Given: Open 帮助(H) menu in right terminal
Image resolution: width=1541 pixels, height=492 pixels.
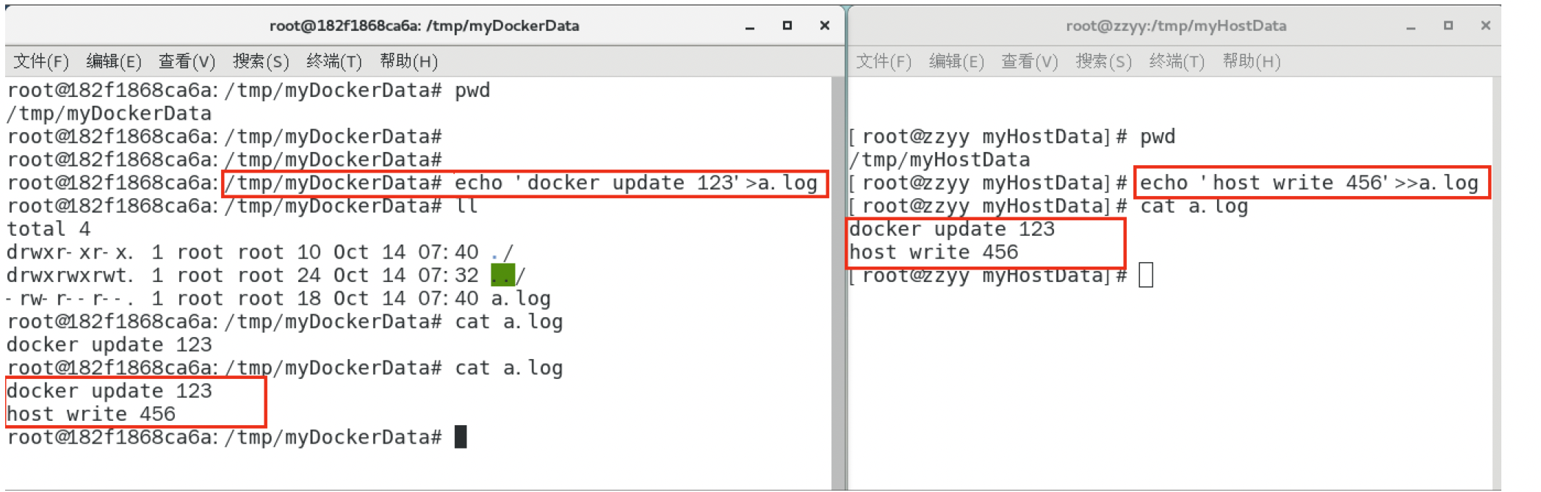Looking at the screenshot, I should 1251,61.
